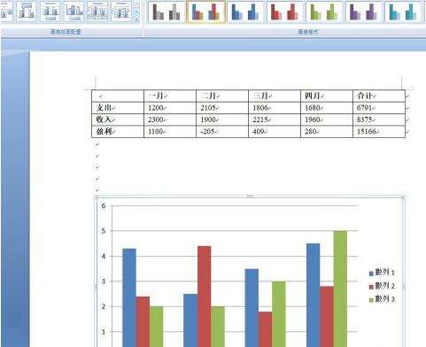426x347 pixels.
Task: Click table header cell 一月
Action: click(170, 96)
